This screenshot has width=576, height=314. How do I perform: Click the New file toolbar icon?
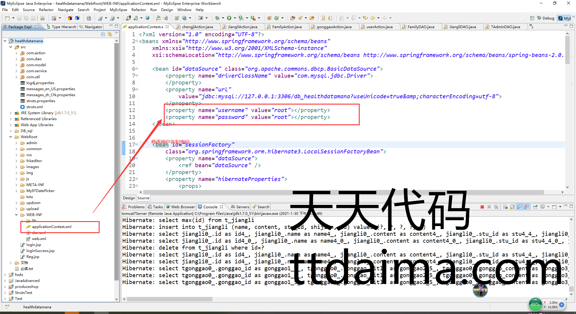[7, 18]
